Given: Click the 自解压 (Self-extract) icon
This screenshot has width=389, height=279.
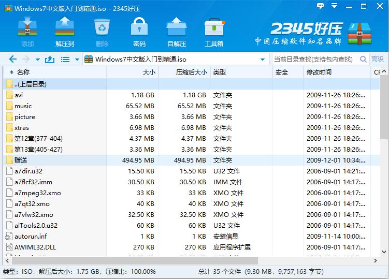Looking at the screenshot, I should [177, 32].
